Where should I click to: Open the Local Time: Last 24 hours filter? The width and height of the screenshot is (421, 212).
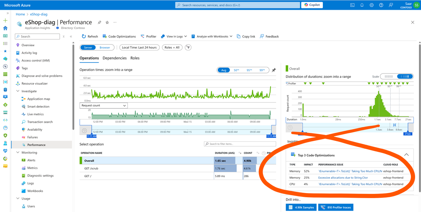[x=139, y=48]
